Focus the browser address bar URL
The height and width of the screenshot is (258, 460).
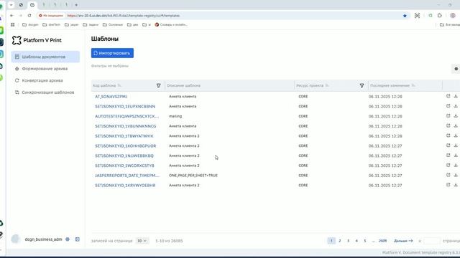tap(124, 16)
